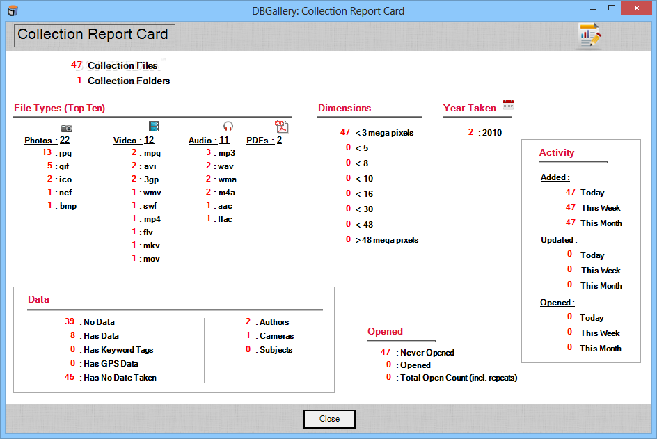Click the 1 : Cameras row

click(x=270, y=335)
